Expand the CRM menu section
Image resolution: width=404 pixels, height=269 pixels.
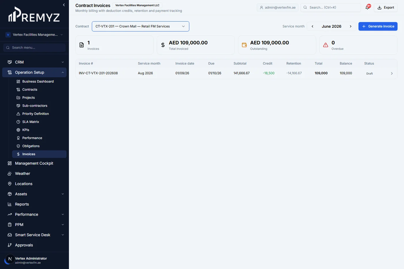click(63, 62)
